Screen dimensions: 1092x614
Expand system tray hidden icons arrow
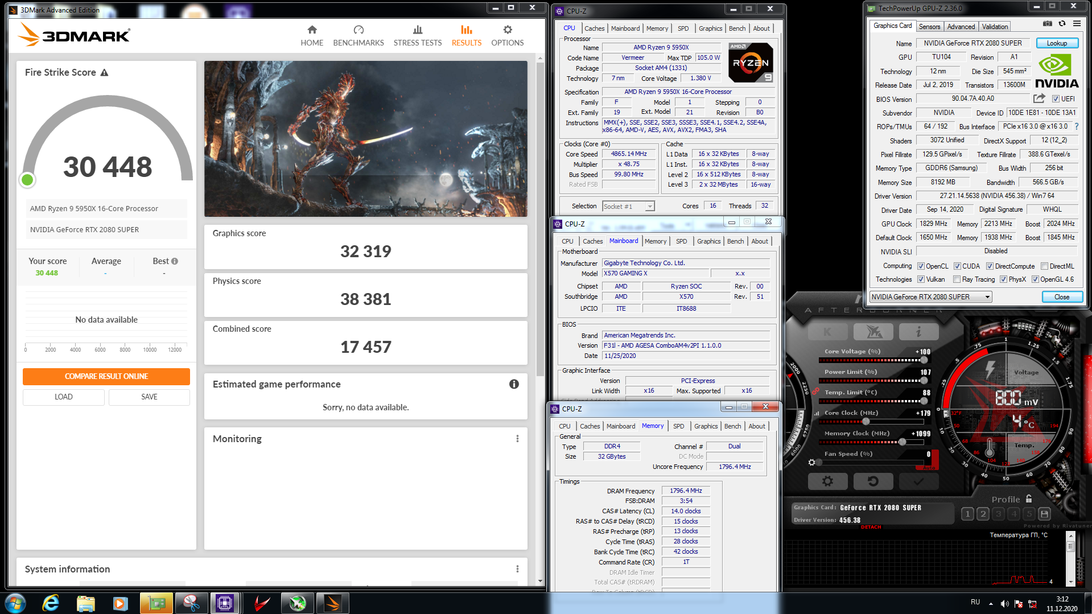pos(991,604)
